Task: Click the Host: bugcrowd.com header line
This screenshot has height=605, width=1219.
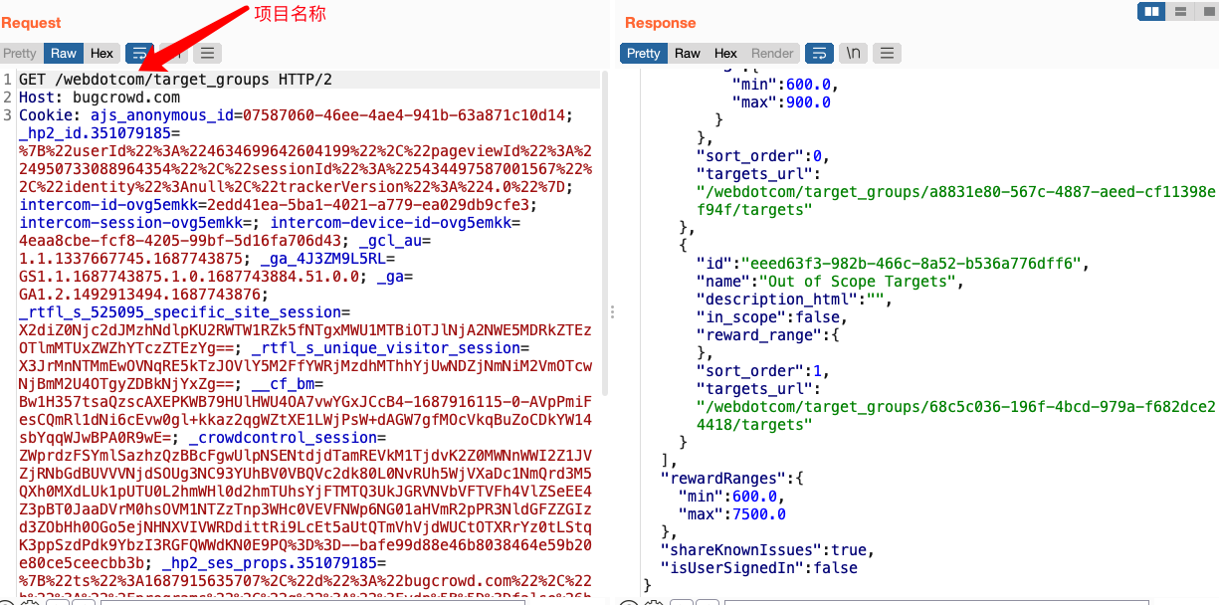Action: 100,98
